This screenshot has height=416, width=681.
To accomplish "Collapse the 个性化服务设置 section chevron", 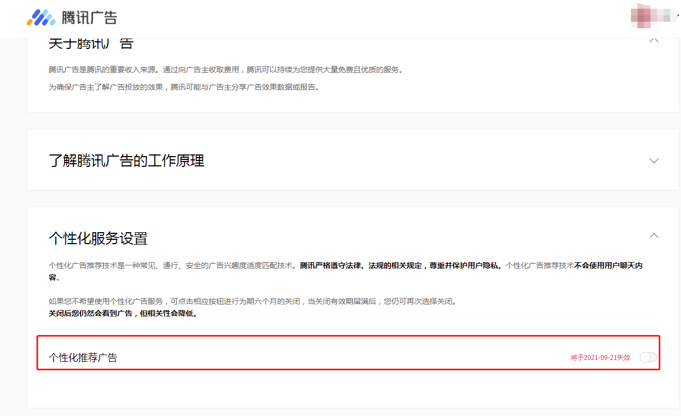I will coord(654,235).
